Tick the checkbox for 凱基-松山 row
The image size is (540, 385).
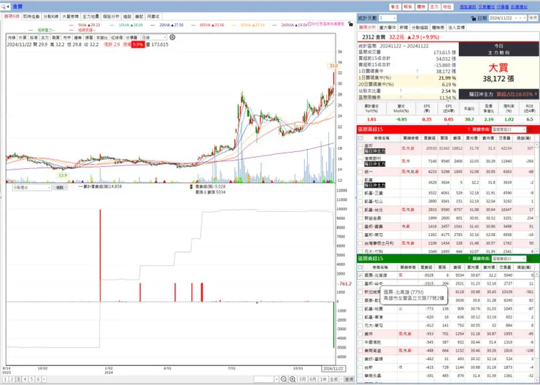pyautogui.click(x=360, y=202)
